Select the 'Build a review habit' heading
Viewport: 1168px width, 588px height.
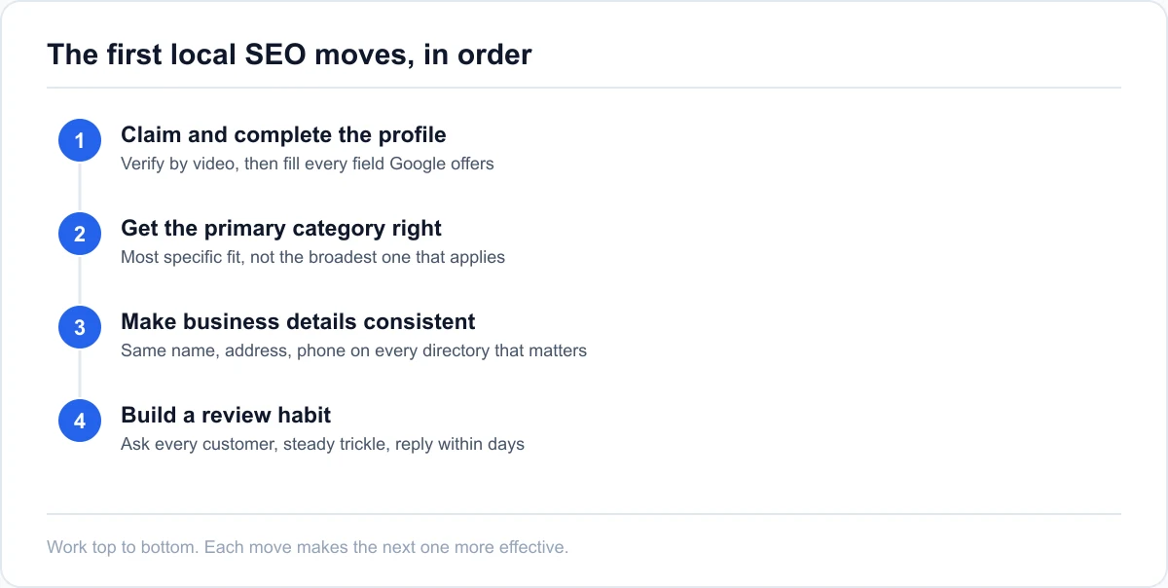coord(226,416)
